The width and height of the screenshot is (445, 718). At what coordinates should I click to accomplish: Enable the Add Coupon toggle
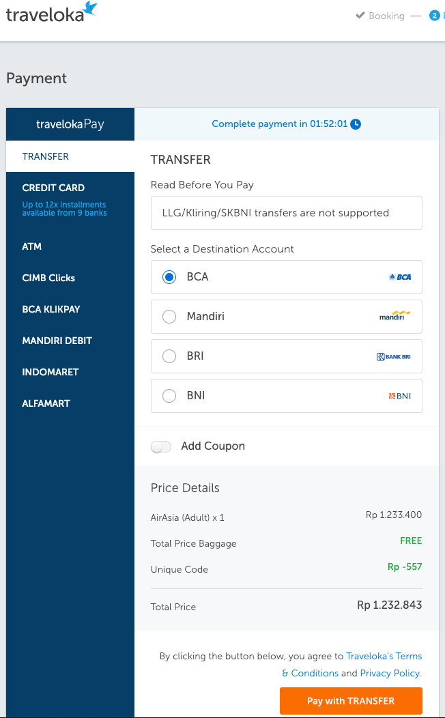point(160,446)
